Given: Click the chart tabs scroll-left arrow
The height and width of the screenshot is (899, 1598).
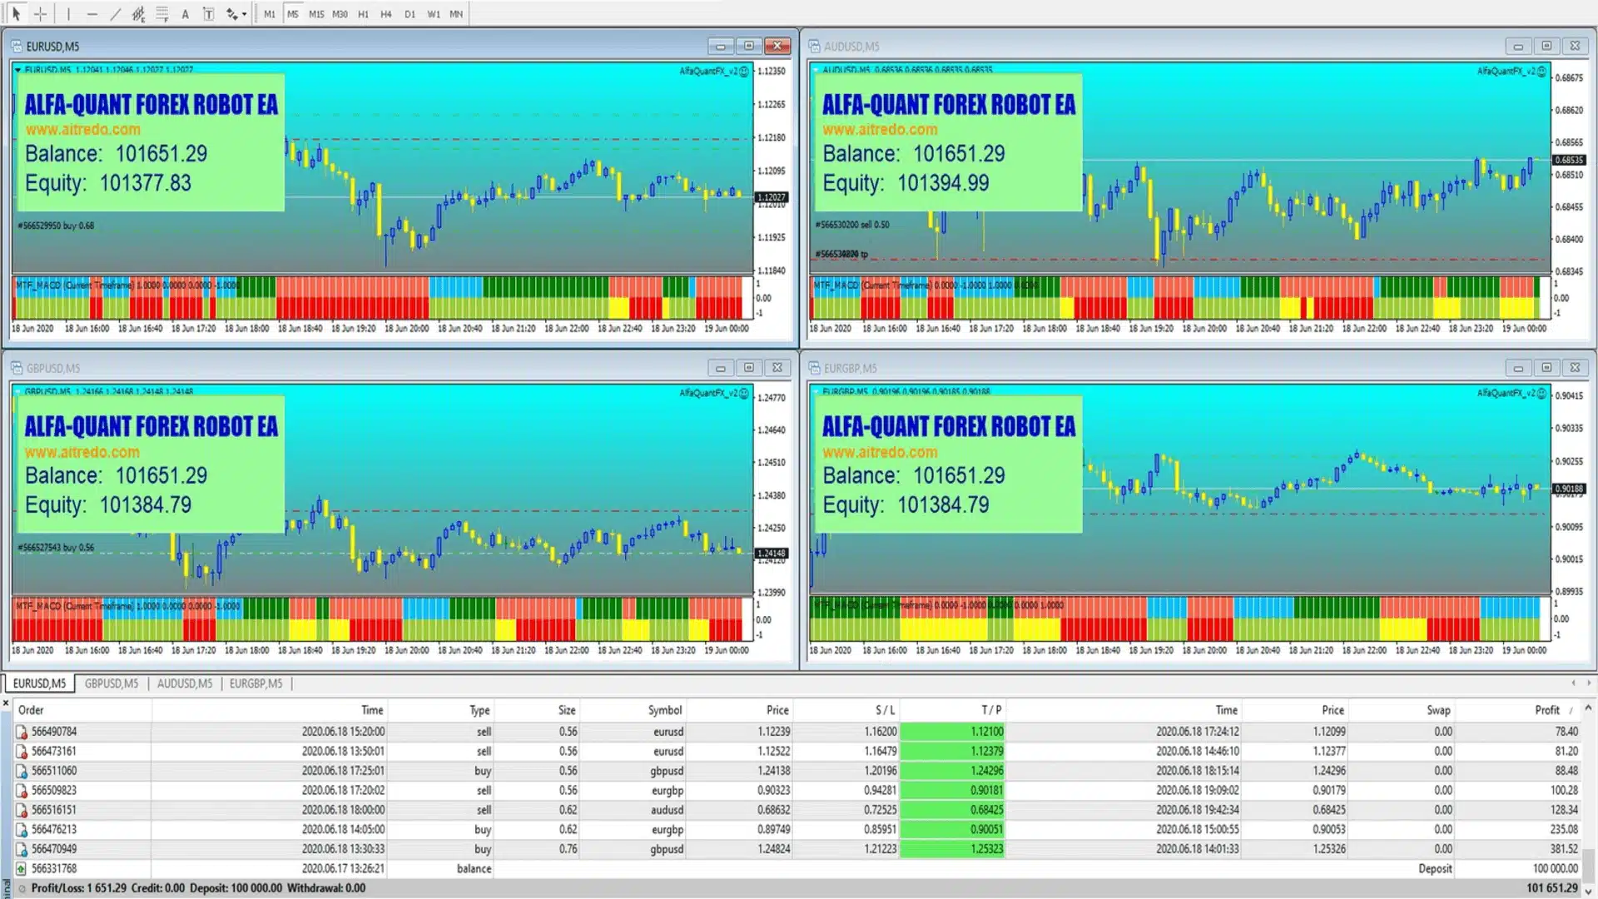Looking at the screenshot, I should pos(1573,683).
